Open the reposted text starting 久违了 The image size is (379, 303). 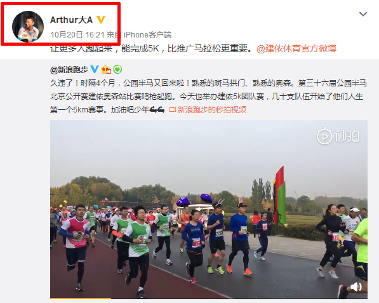point(208,97)
